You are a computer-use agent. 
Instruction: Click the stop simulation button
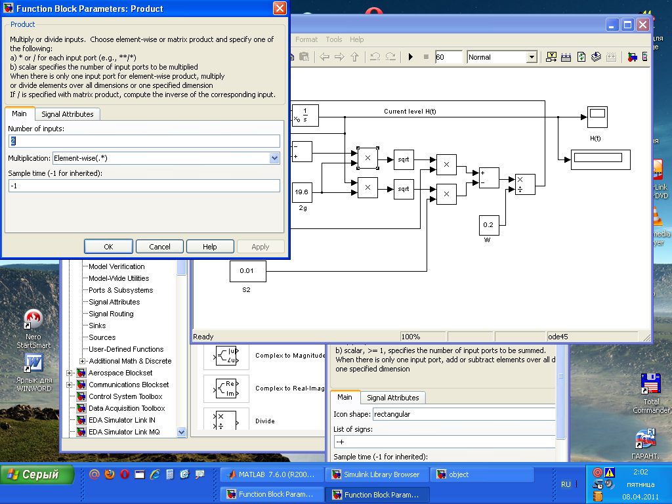click(x=426, y=56)
